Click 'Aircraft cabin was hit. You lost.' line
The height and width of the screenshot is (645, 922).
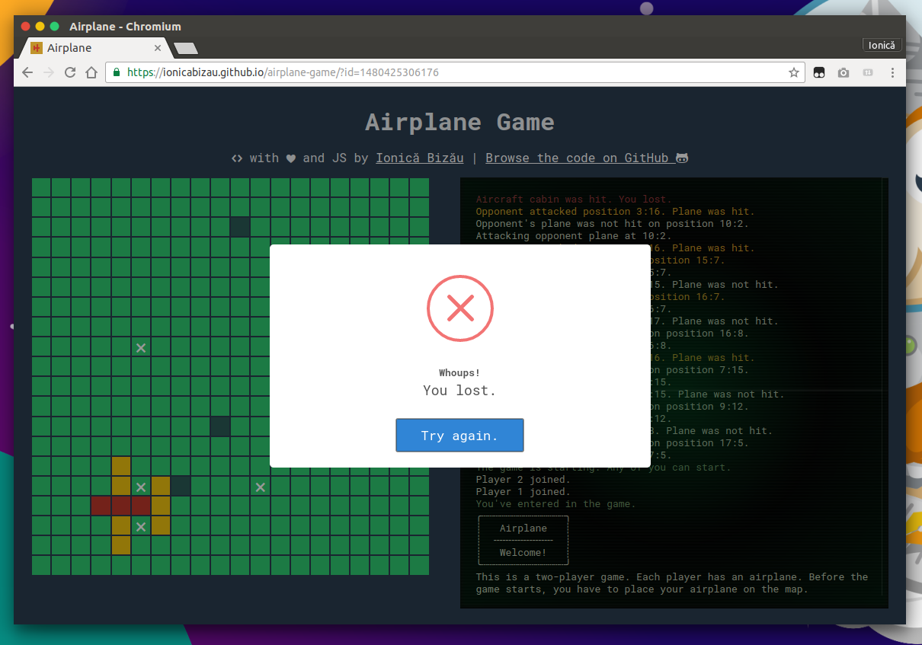(x=574, y=200)
